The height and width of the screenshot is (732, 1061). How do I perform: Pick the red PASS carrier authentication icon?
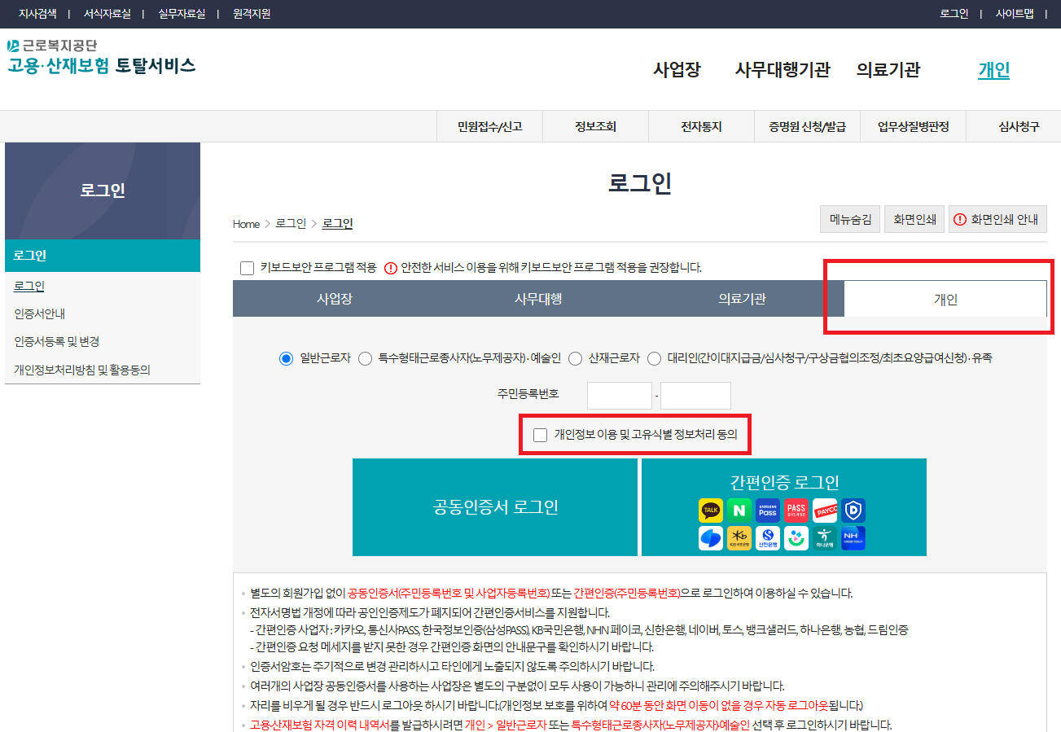(796, 511)
